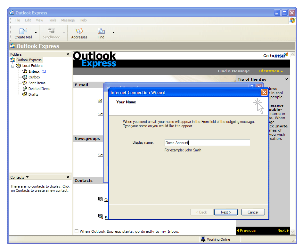Open the Sent Items folder icon
Viewport: 303px width, 250px height.
tap(25, 83)
